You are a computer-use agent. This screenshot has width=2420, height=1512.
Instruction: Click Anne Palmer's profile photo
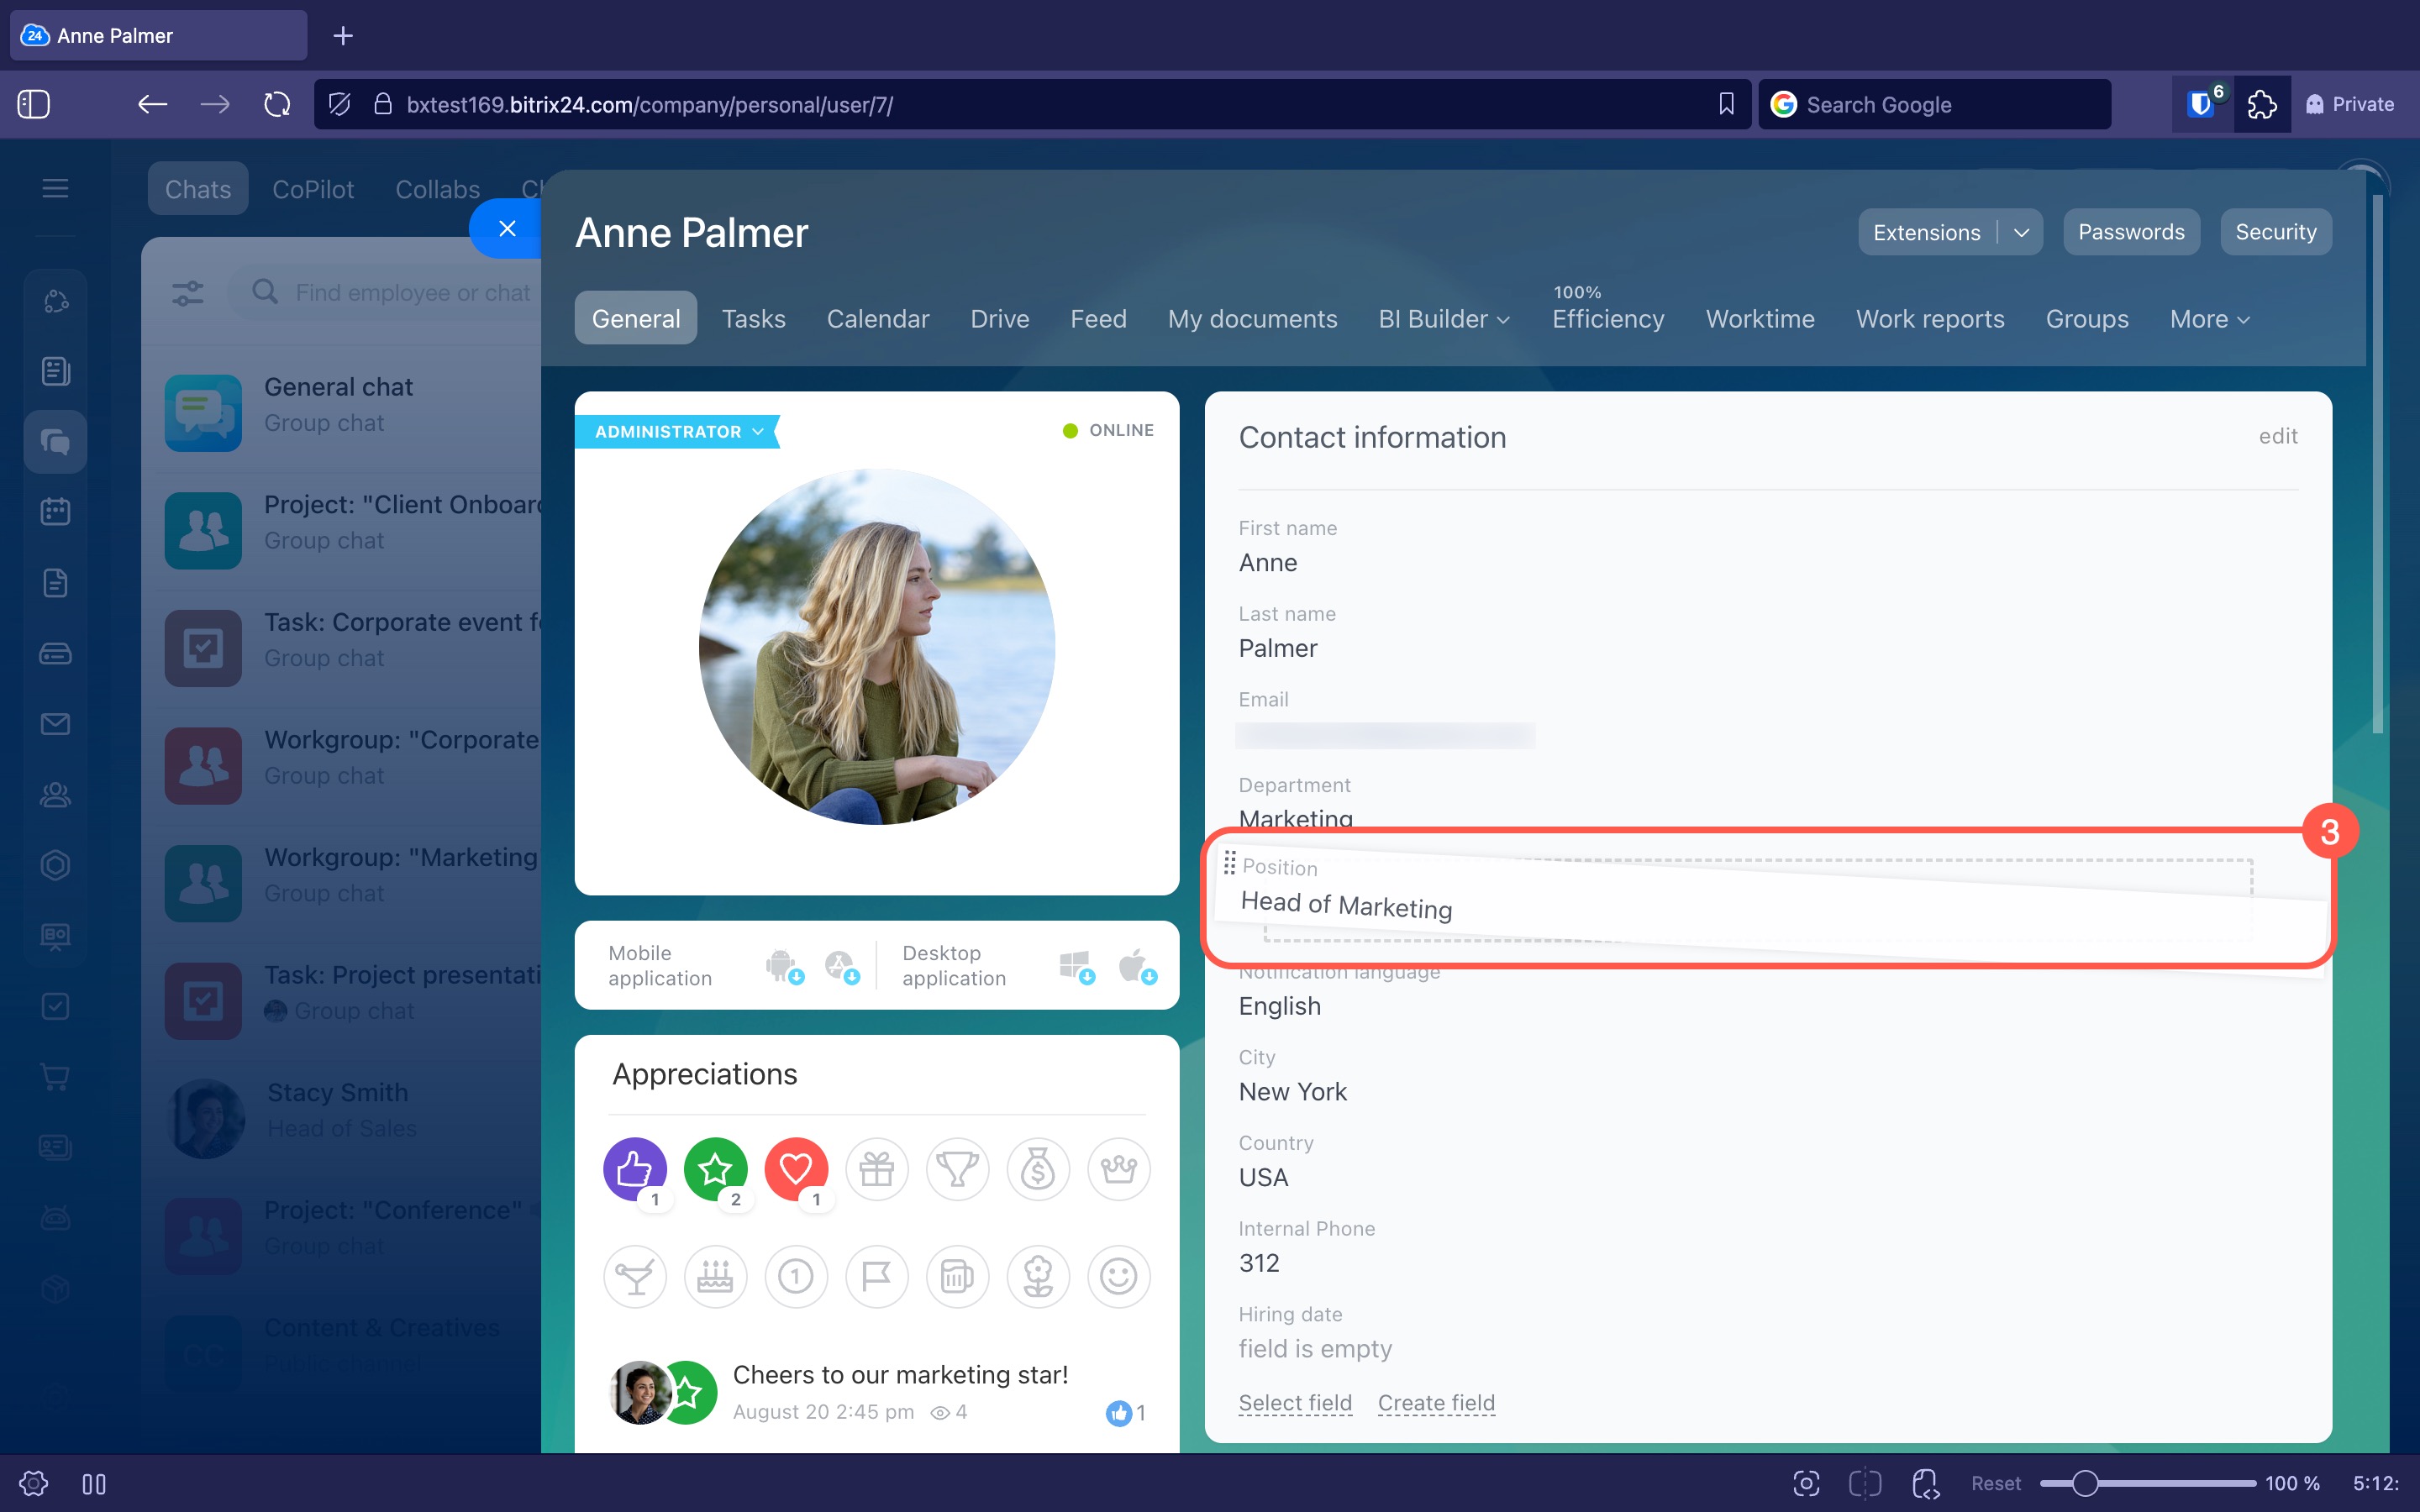pos(877,647)
